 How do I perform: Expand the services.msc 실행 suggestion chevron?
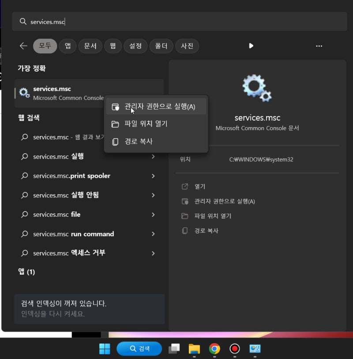(x=153, y=156)
